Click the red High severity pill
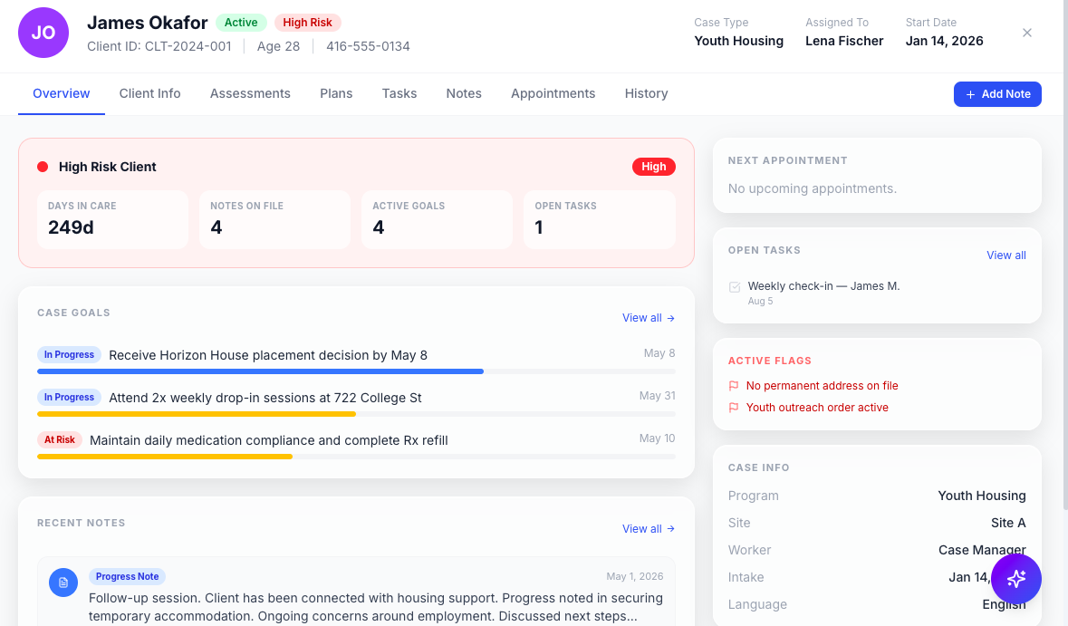 tap(653, 167)
